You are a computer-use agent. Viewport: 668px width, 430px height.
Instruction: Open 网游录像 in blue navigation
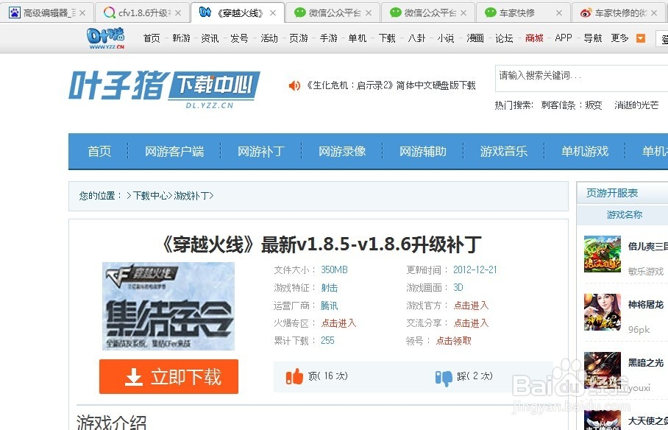pos(342,152)
